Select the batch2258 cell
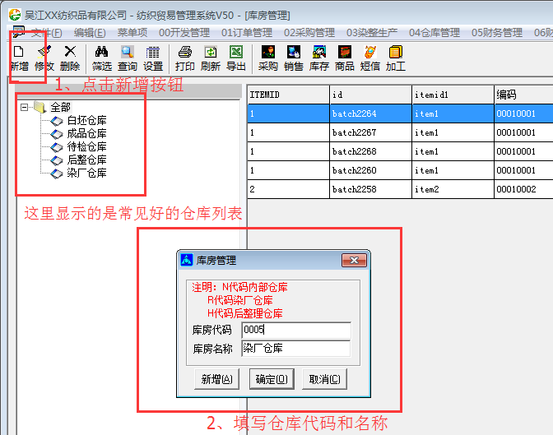The width and height of the screenshot is (553, 435). (370, 189)
